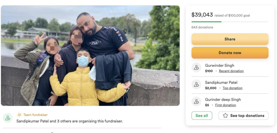Click the star icon for top donations
Viewport: 277px width, 133px height.
coord(225,115)
